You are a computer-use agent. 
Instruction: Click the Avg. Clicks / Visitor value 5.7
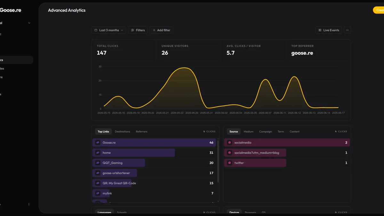(x=230, y=53)
